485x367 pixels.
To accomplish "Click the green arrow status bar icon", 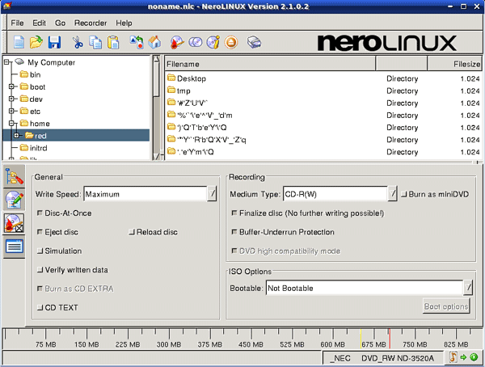I will pyautogui.click(x=463, y=357).
